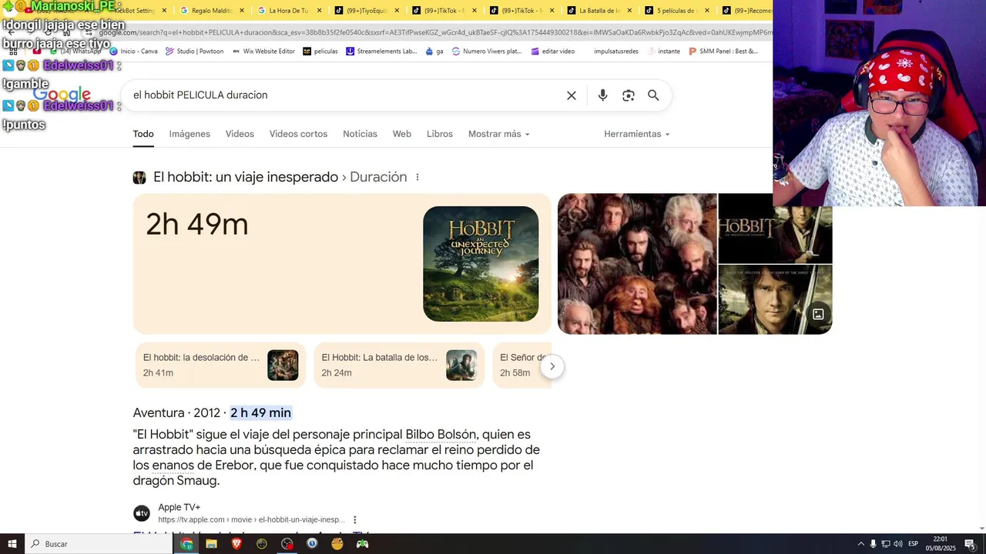This screenshot has width=986, height=554.
Task: Expand the Herramientas dropdown
Action: coord(637,134)
